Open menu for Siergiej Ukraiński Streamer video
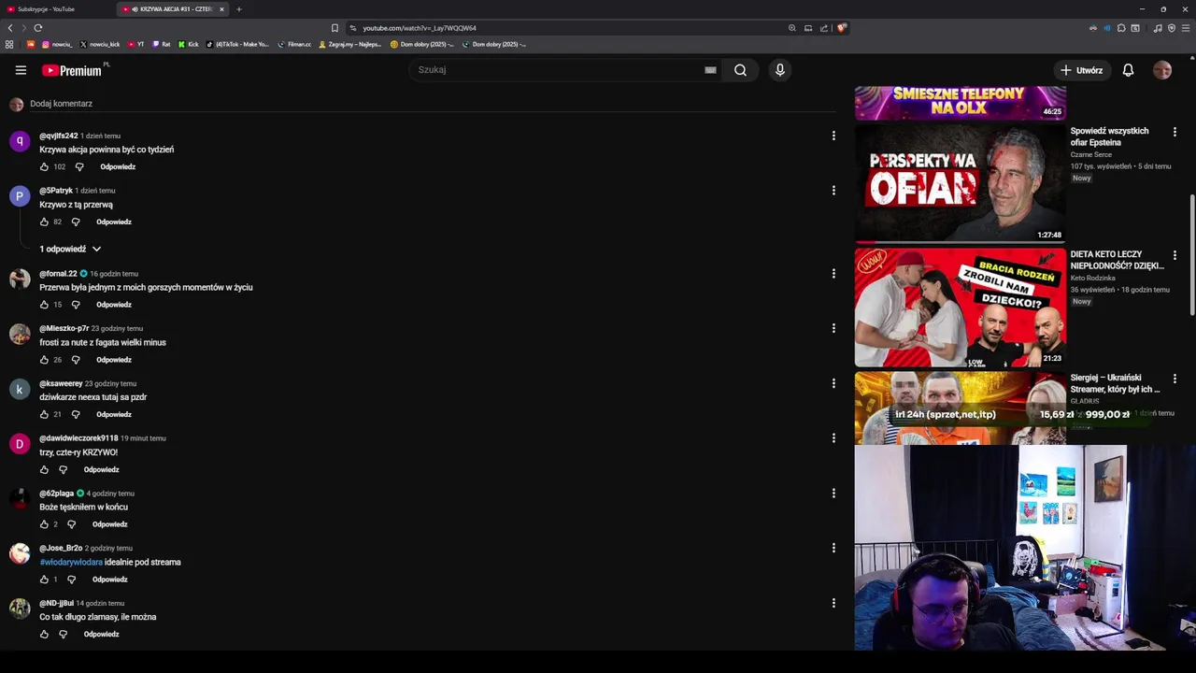The height and width of the screenshot is (673, 1196). click(x=1175, y=379)
